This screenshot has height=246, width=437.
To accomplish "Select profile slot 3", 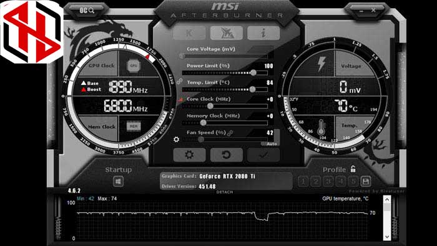I will (328, 182).
